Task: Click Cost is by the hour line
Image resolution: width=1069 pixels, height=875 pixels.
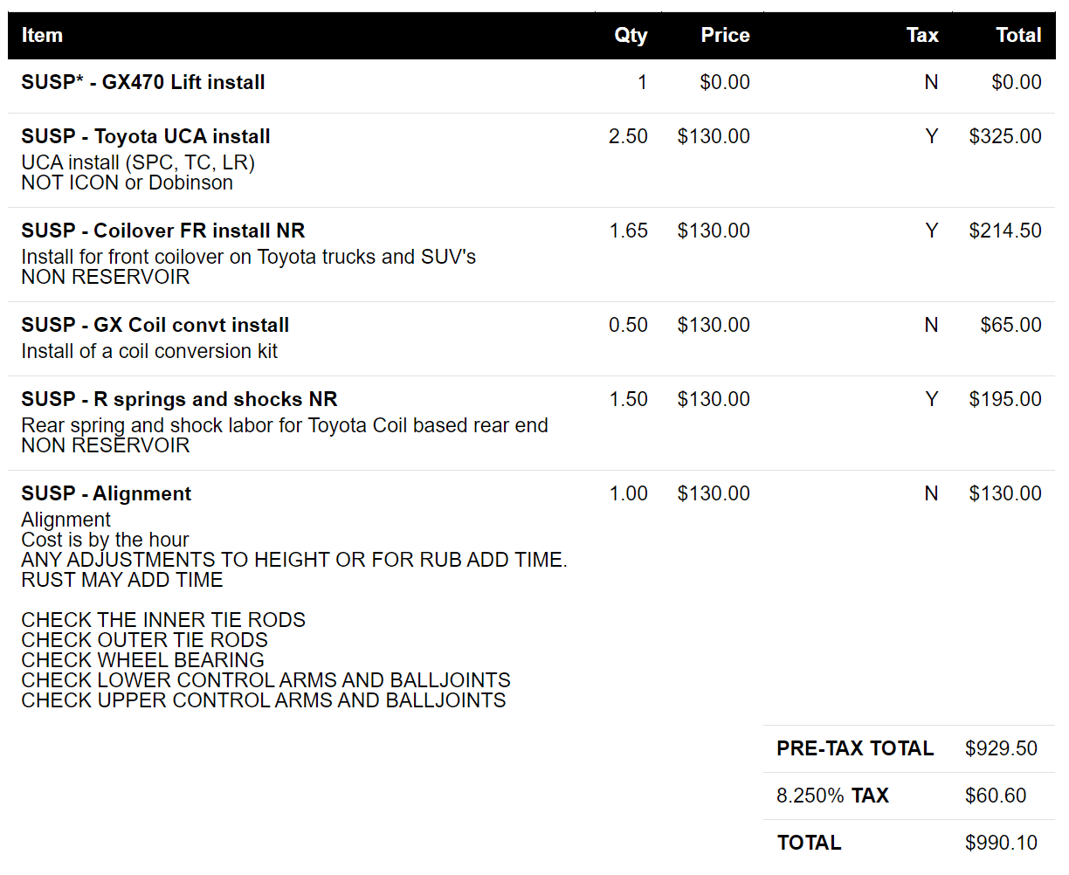Action: [x=105, y=540]
